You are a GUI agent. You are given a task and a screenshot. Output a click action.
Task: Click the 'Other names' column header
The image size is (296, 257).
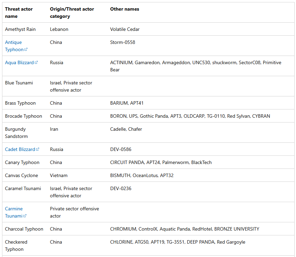[125, 9]
